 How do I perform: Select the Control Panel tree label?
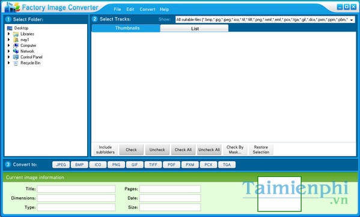click(x=31, y=57)
